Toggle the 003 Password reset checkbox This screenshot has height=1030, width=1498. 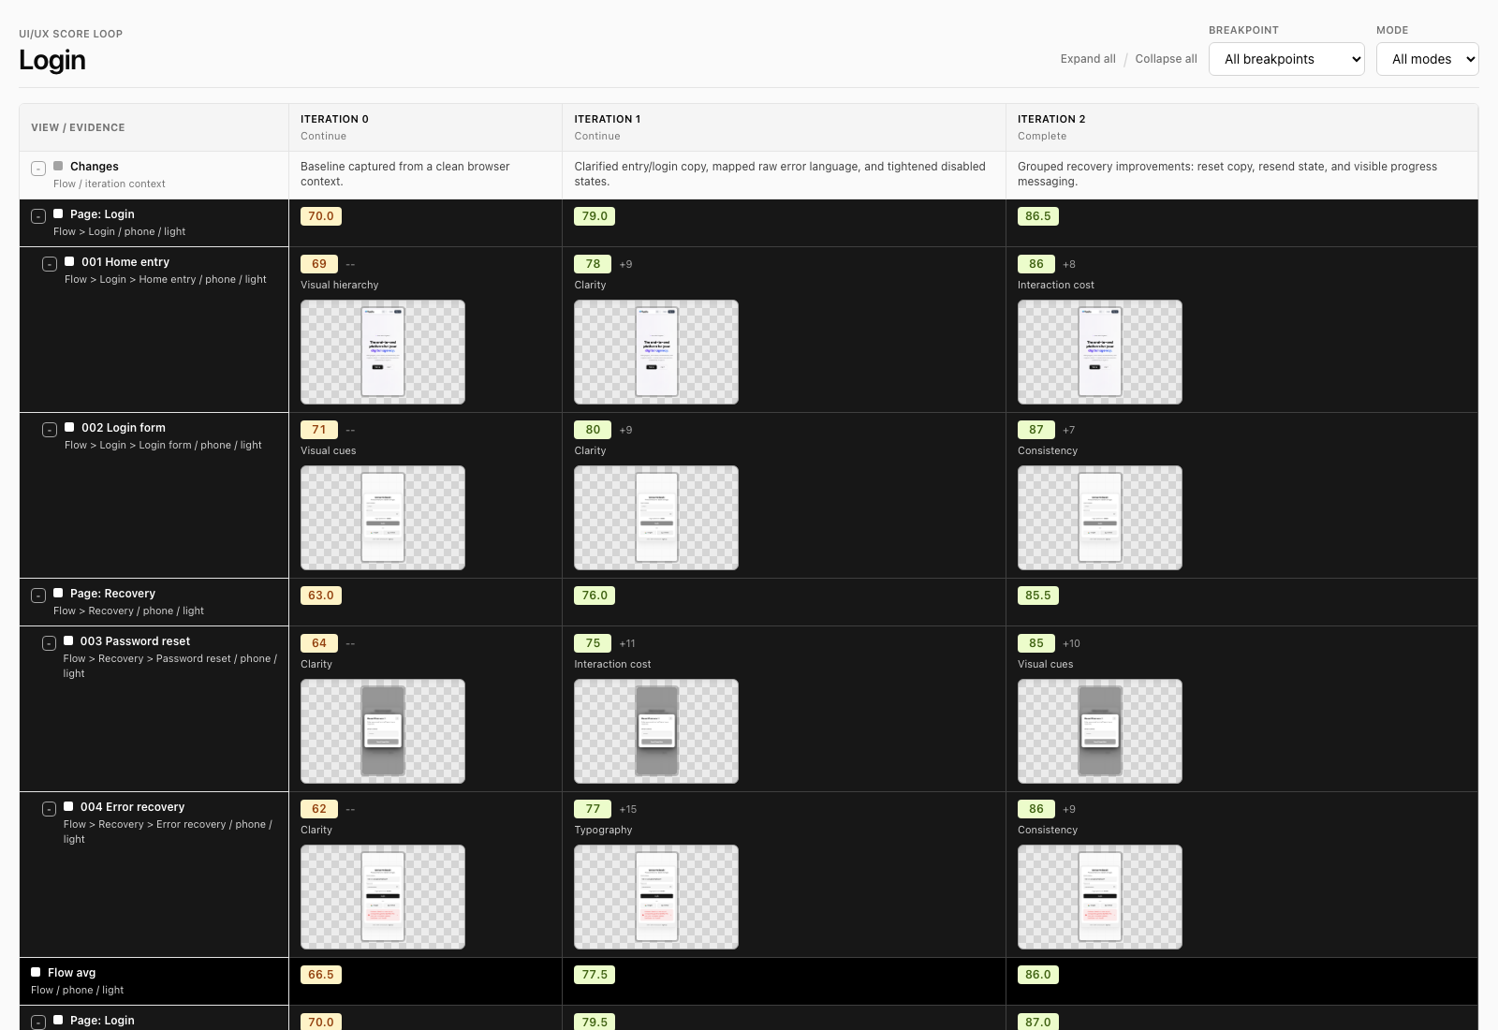coord(68,640)
